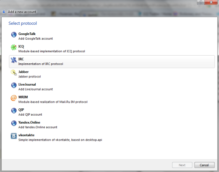
Task: Click the Next button
Action: [x=182, y=165]
